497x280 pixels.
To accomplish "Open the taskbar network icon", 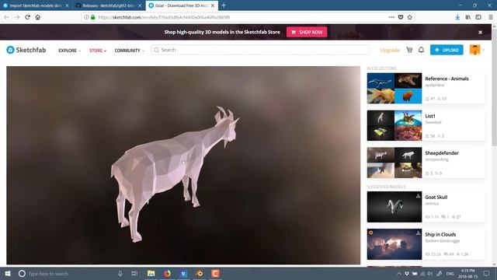I will point(422,273).
